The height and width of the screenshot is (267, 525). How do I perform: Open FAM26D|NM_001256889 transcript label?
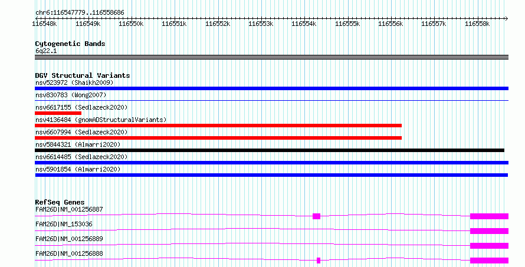tap(69, 239)
